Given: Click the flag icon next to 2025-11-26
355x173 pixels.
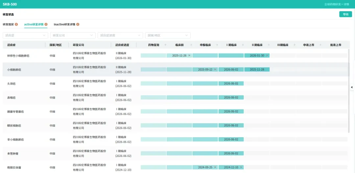Looking at the screenshot, I should point(189,55).
